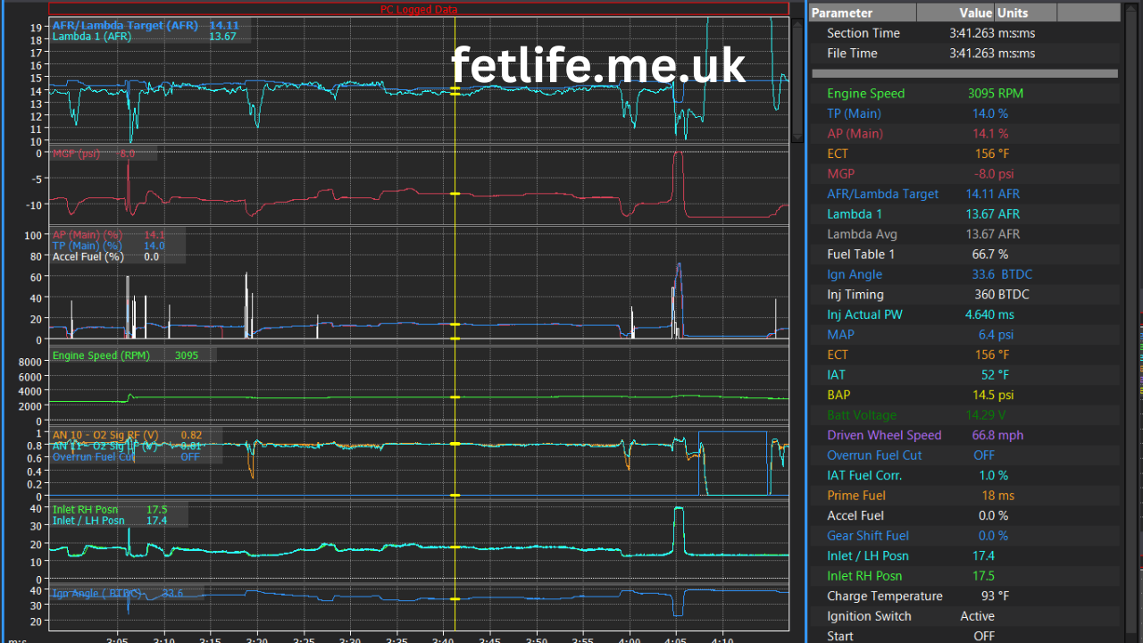Viewport: 1143px width, 643px height.
Task: Click the 66.7 % value
Action: pyautogui.click(x=990, y=255)
